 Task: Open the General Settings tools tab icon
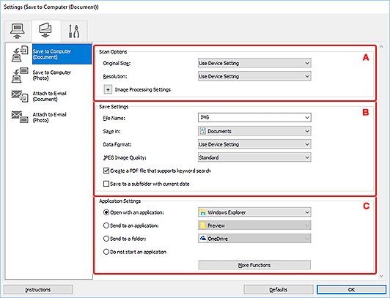pyautogui.click(x=74, y=31)
